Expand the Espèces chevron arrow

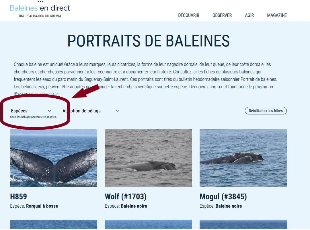[x=50, y=111]
